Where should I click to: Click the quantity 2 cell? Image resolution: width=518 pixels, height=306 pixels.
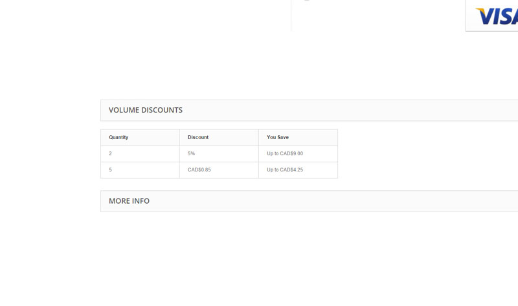point(140,154)
